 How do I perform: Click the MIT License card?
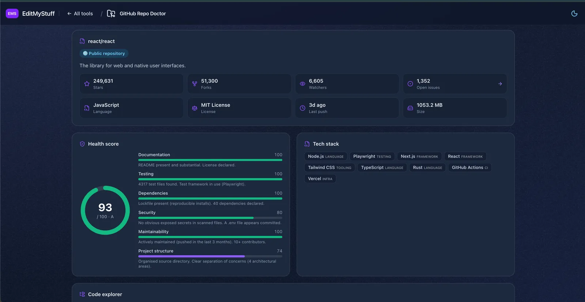[239, 108]
